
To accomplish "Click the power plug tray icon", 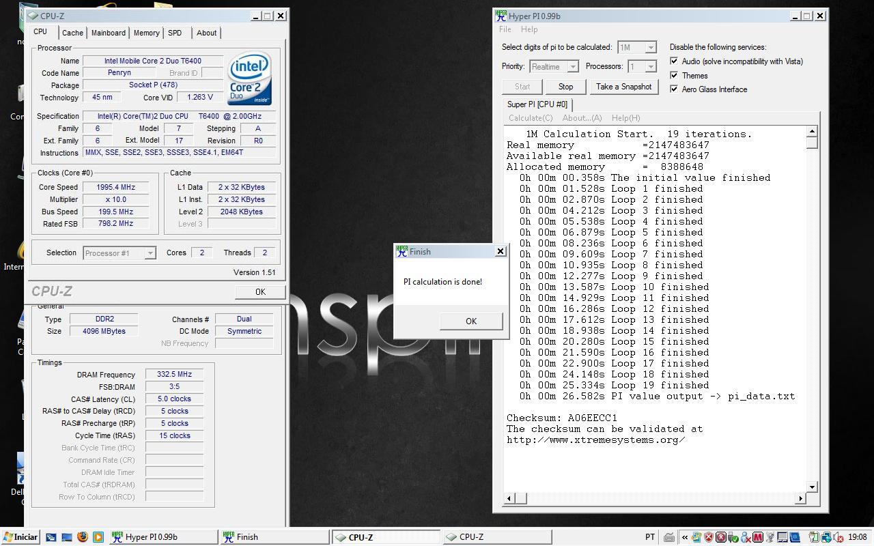I will (814, 537).
